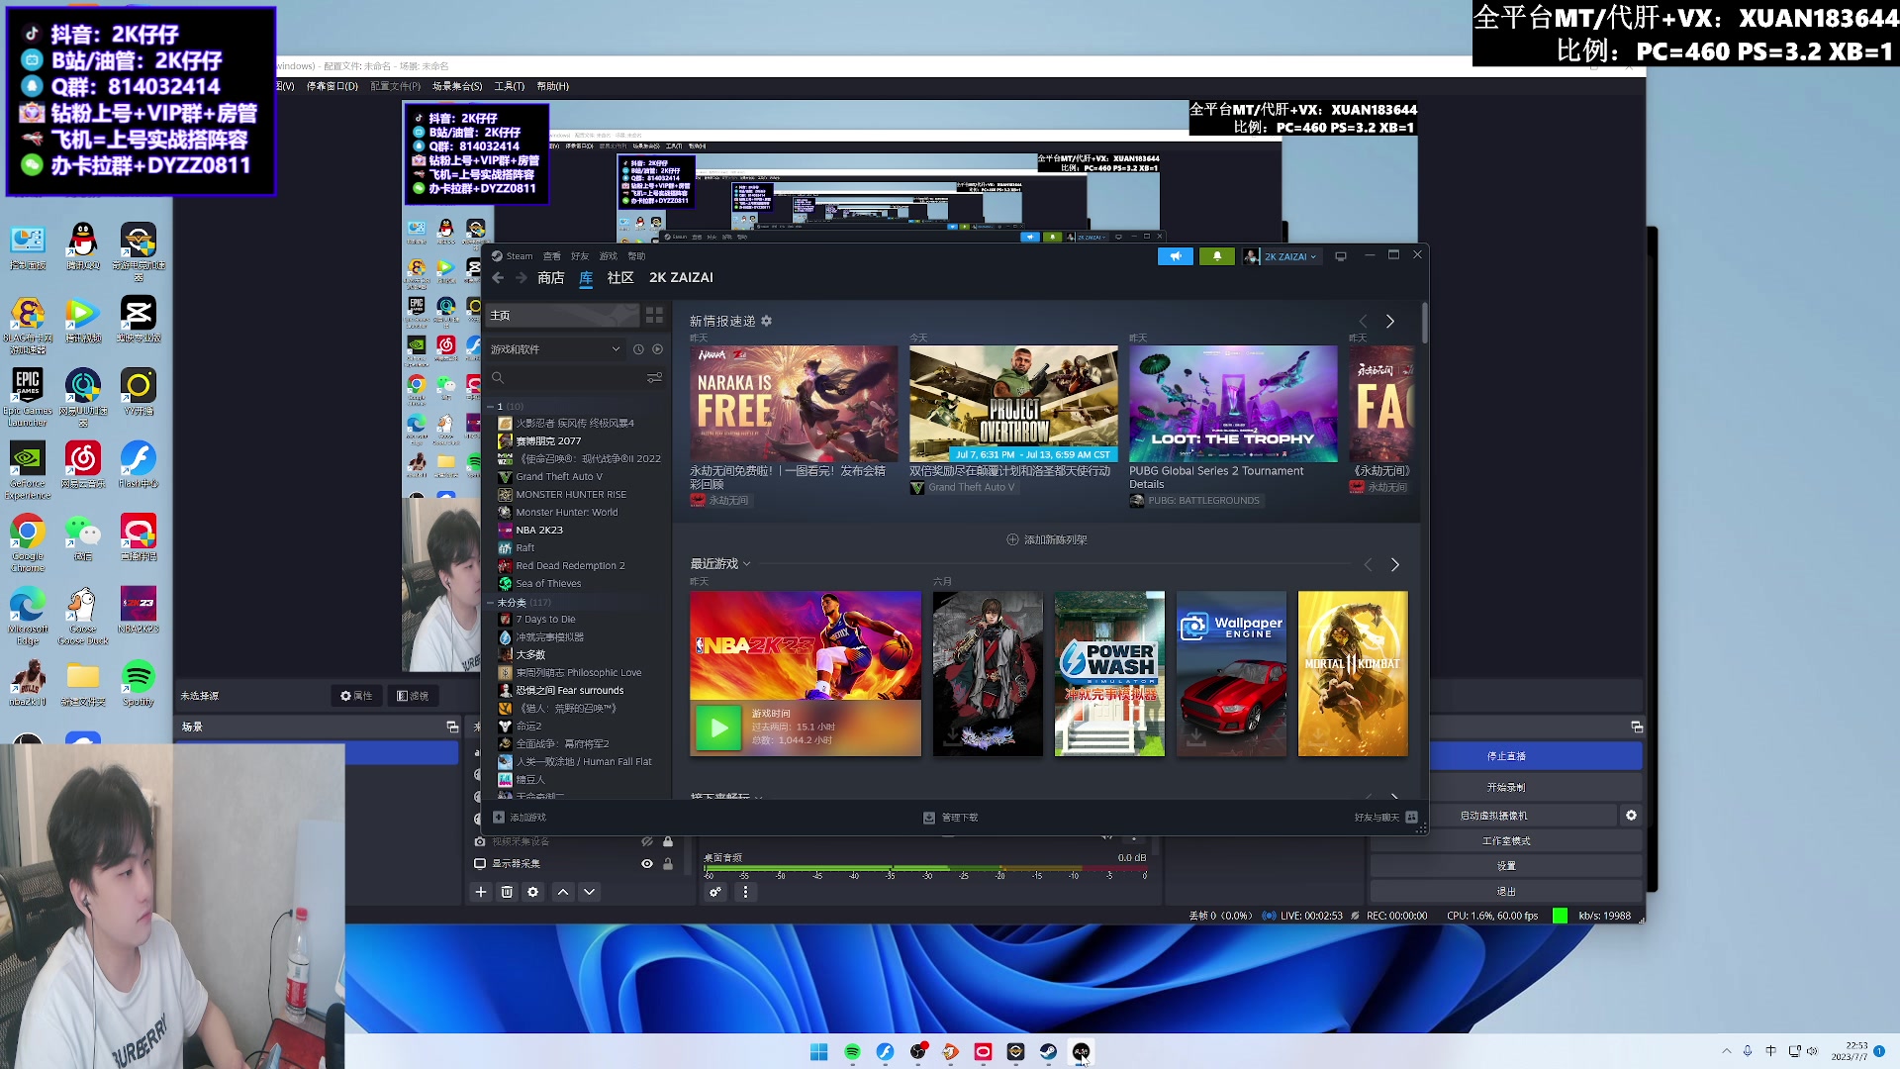This screenshot has width=1900, height=1069.
Task: Go back with Steam back arrow
Action: coord(498,278)
